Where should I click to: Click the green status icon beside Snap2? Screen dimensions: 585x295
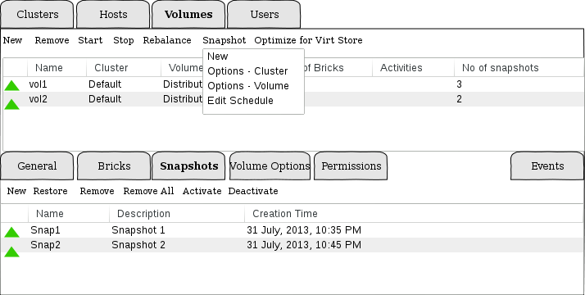(x=11, y=252)
